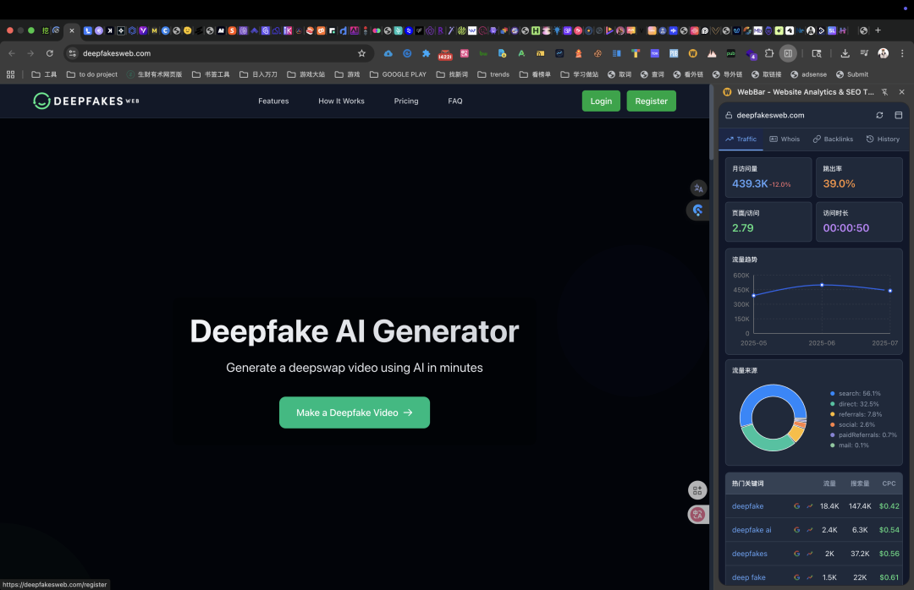
Task: Open the deepfake keyword link
Action: pyautogui.click(x=747, y=506)
